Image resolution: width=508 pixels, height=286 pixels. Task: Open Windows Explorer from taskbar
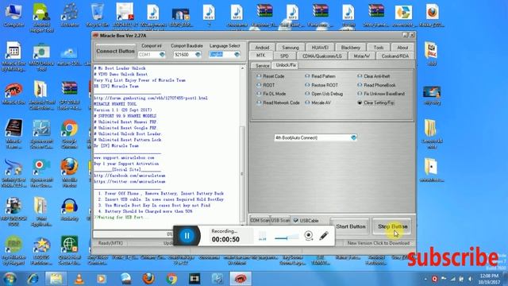(56, 279)
